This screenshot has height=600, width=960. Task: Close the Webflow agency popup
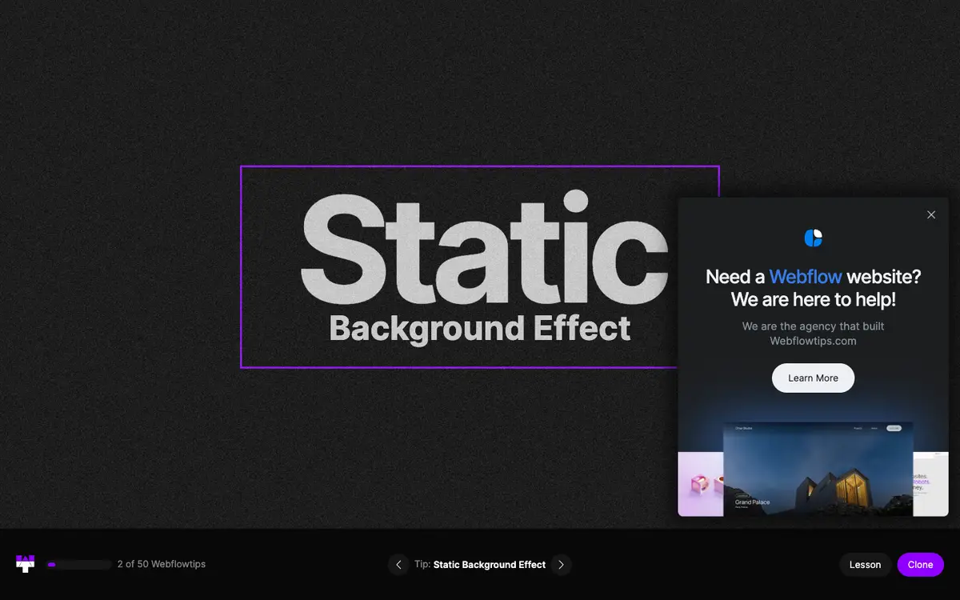pos(930,214)
